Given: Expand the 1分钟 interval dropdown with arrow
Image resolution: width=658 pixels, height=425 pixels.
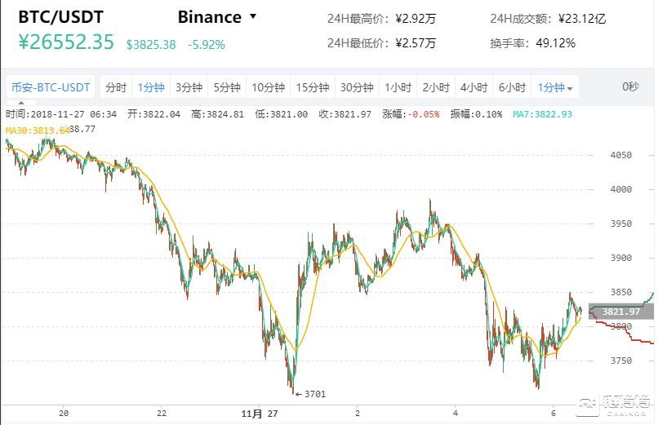Looking at the screenshot, I should coord(555,87).
